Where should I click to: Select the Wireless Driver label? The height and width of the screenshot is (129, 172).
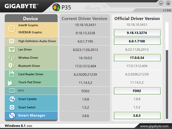(28, 58)
